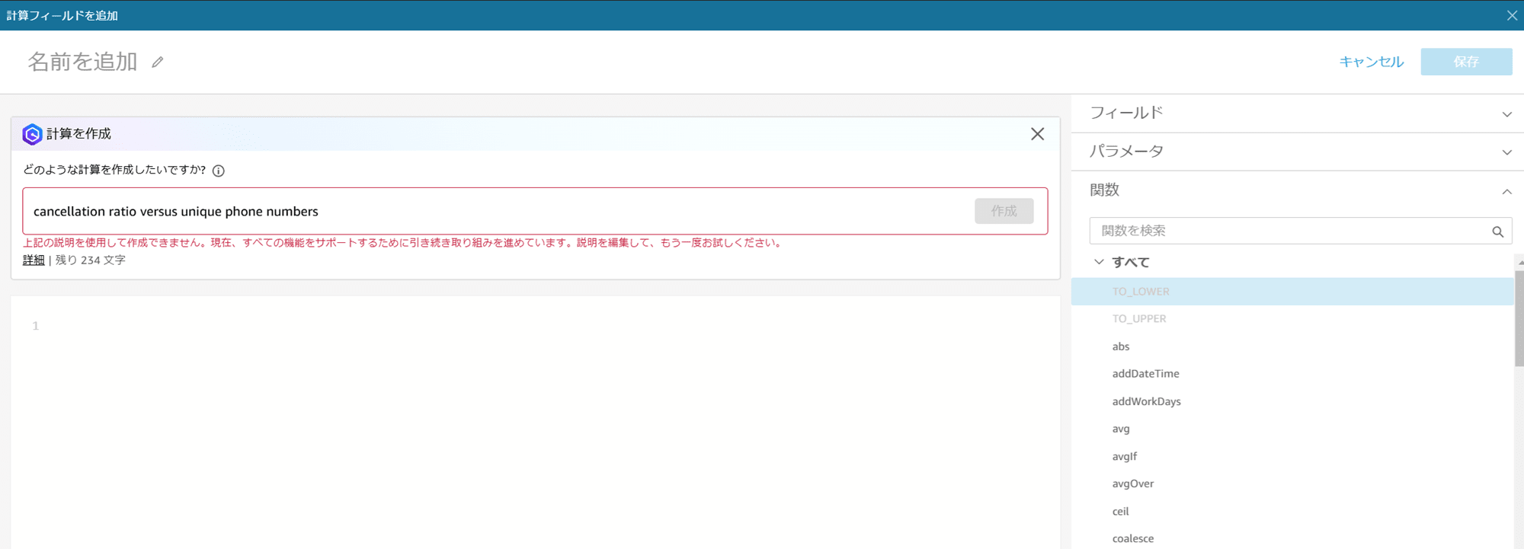Click the pencil icon to edit name
This screenshot has width=1524, height=549.
click(157, 62)
